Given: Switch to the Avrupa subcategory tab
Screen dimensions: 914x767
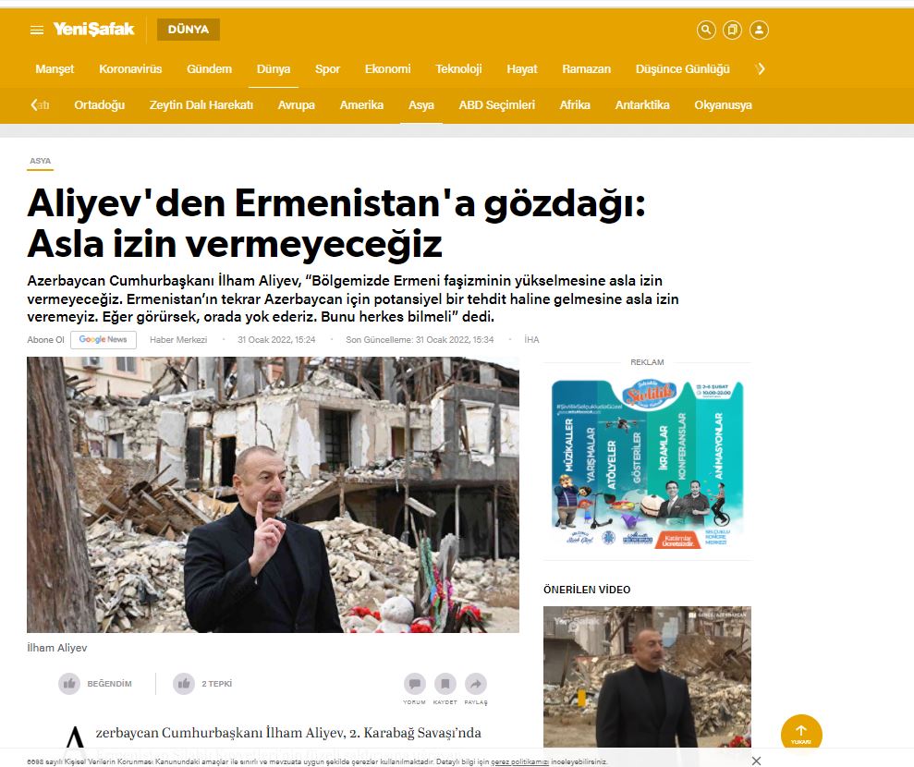Looking at the screenshot, I should [296, 105].
